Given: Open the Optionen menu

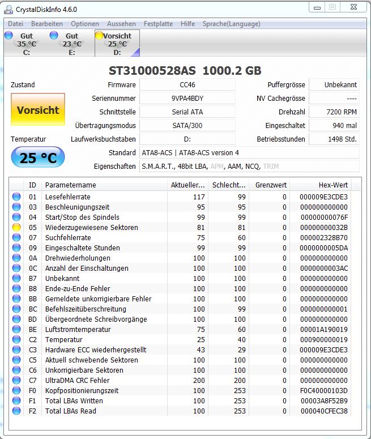Looking at the screenshot, I should pyautogui.click(x=85, y=24).
